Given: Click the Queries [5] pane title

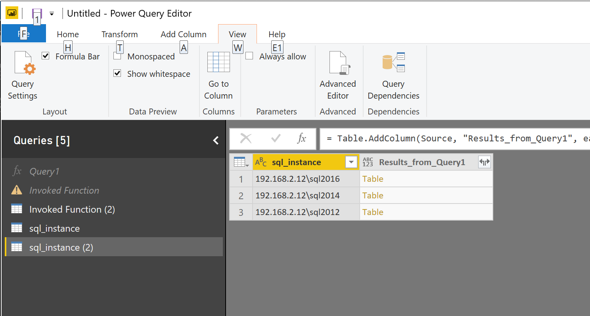Looking at the screenshot, I should tap(42, 141).
